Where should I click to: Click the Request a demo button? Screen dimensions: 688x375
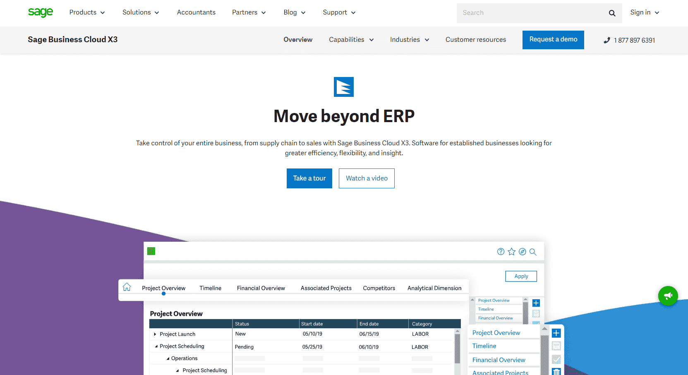553,40
